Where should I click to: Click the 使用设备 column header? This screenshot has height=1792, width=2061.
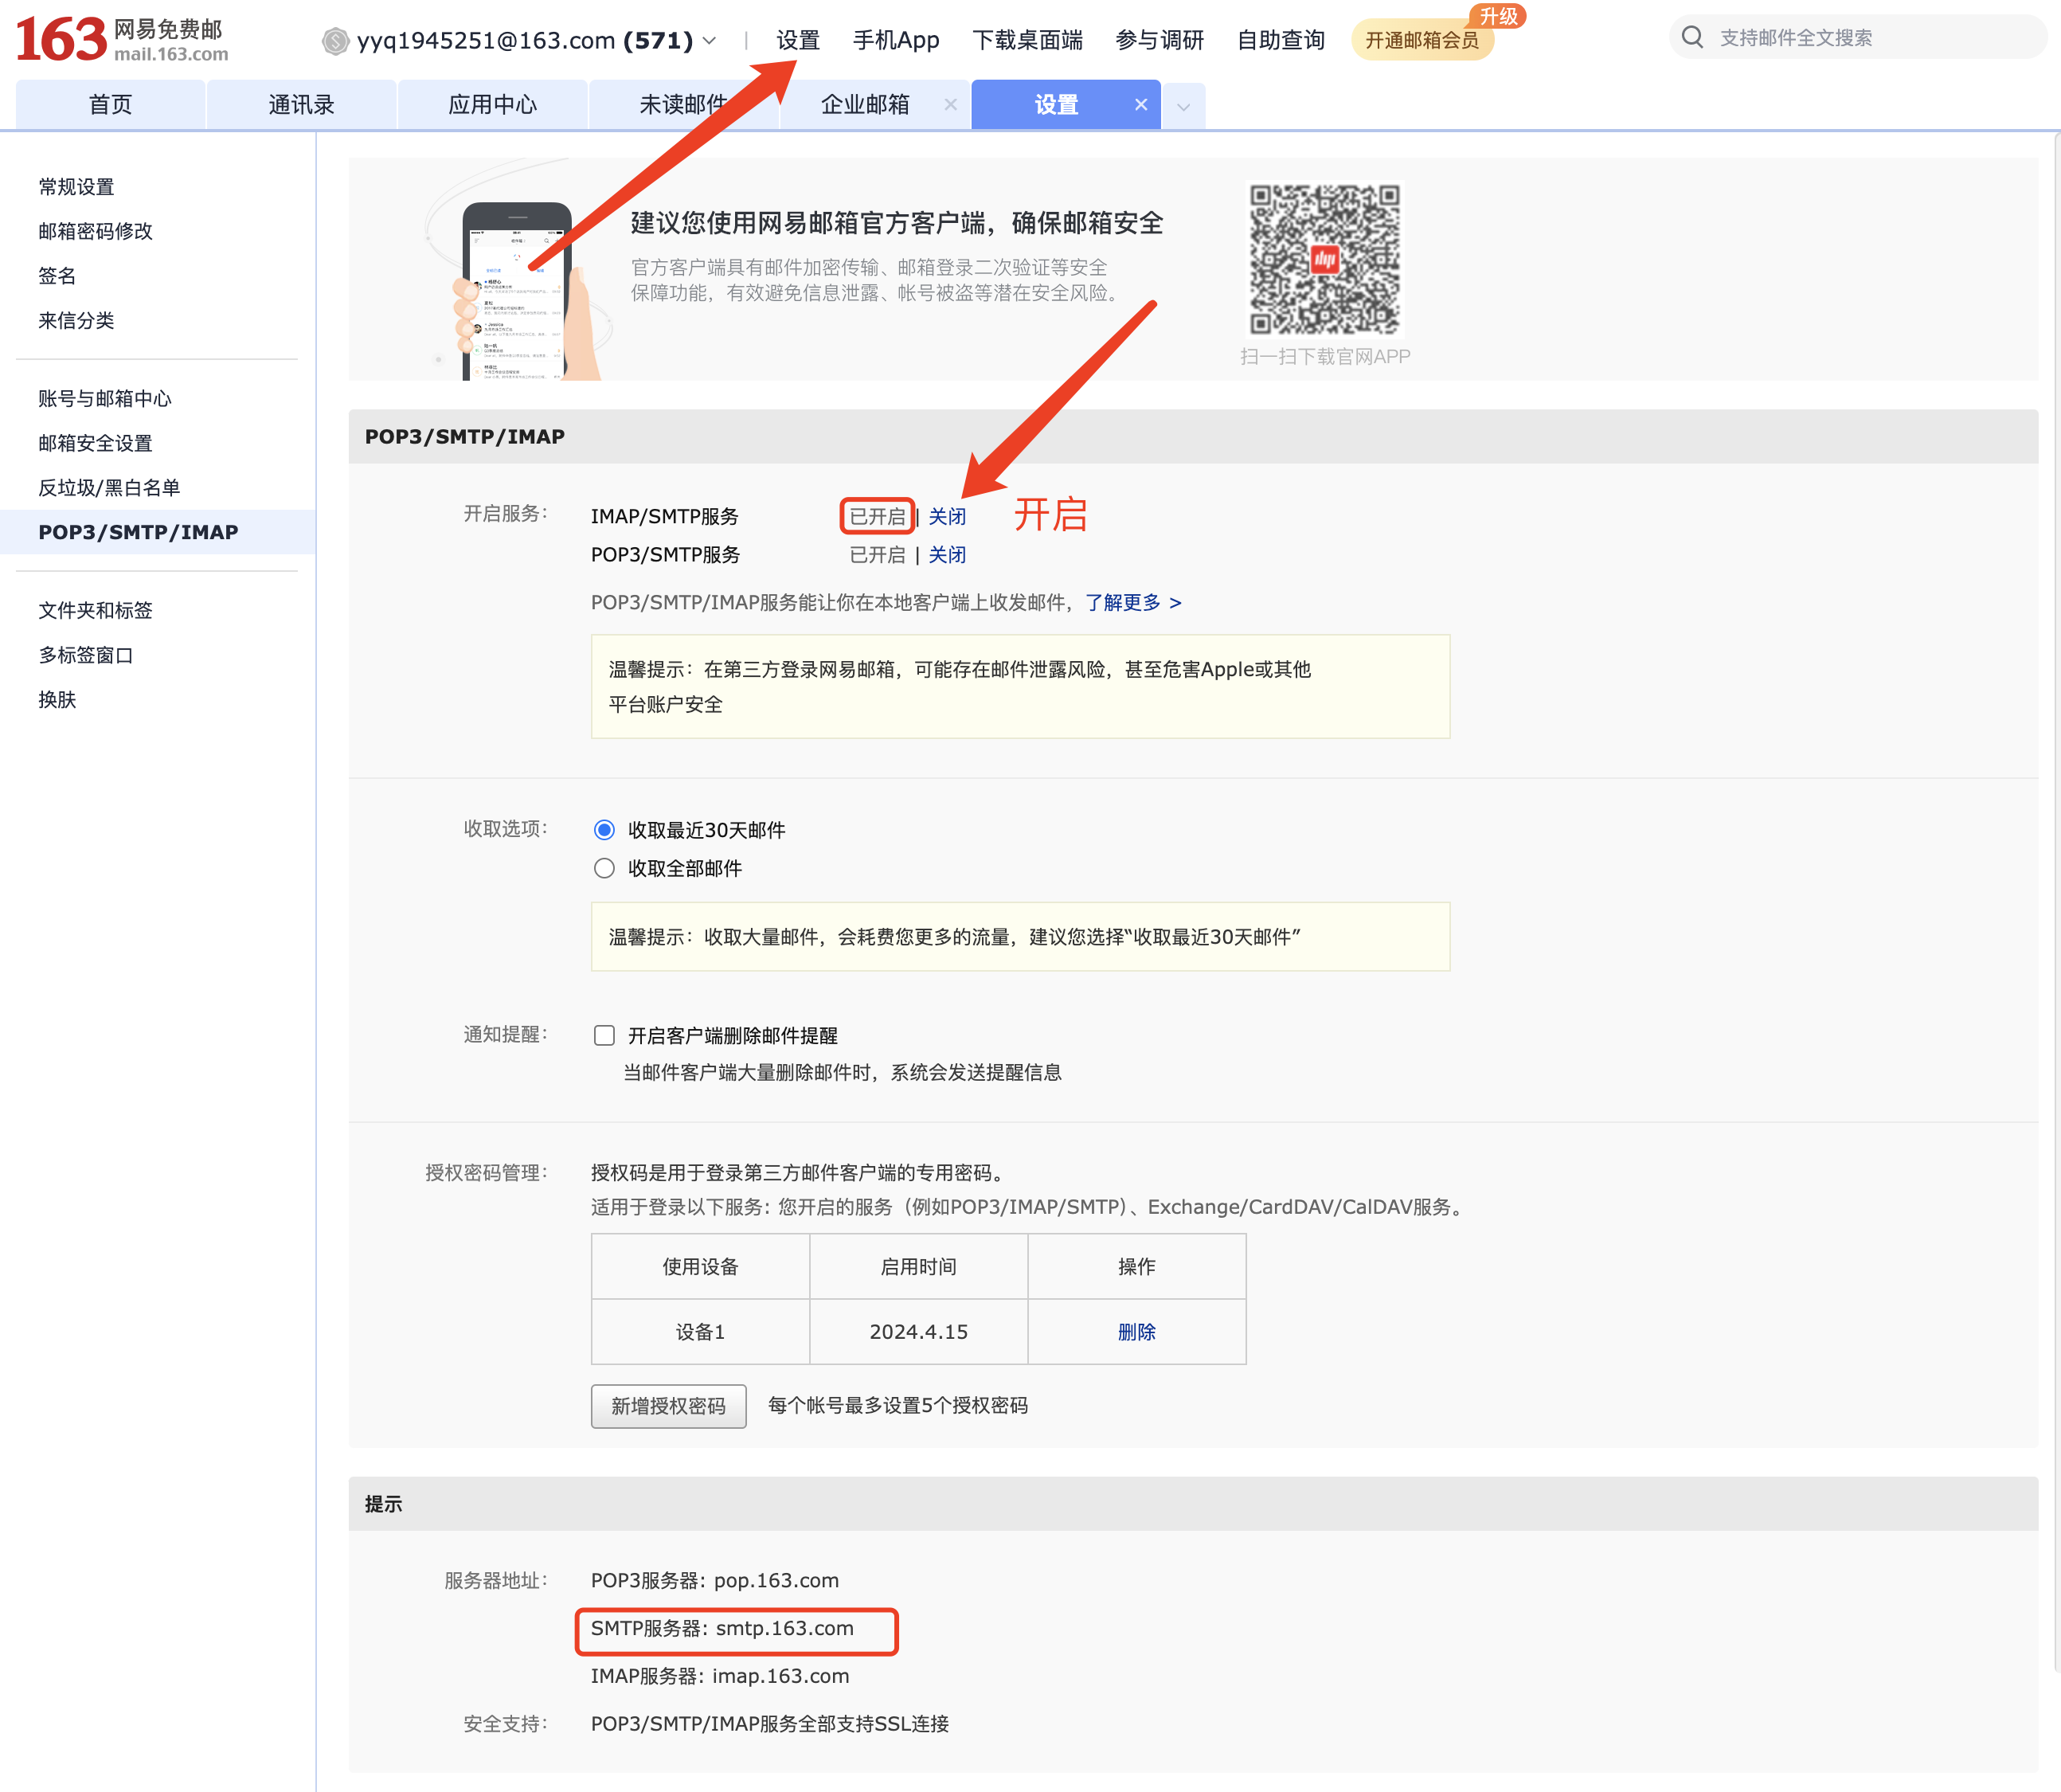pyautogui.click(x=700, y=1267)
